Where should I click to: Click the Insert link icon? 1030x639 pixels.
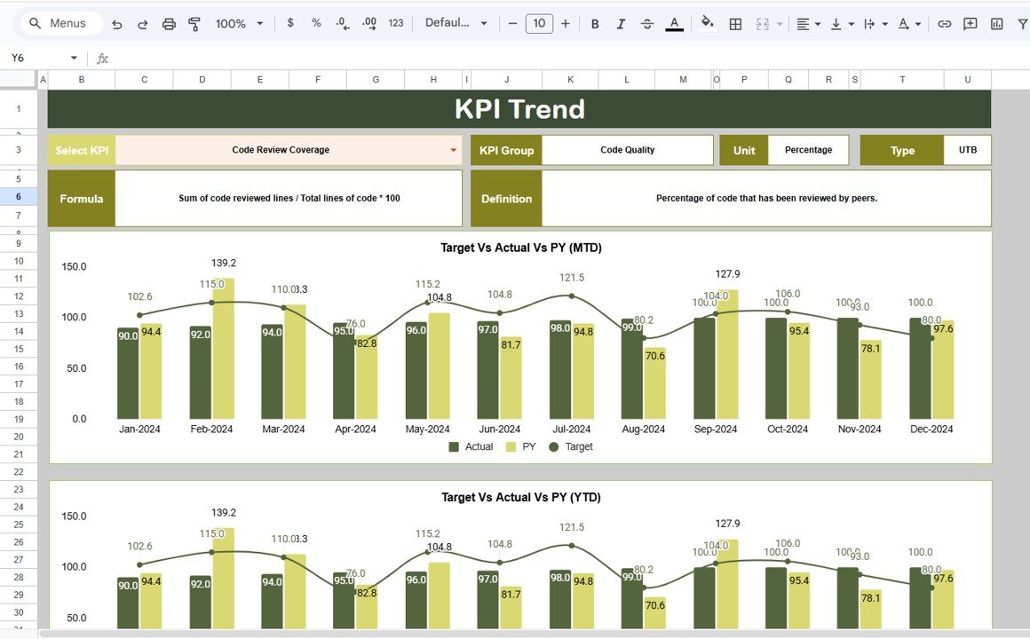944,24
